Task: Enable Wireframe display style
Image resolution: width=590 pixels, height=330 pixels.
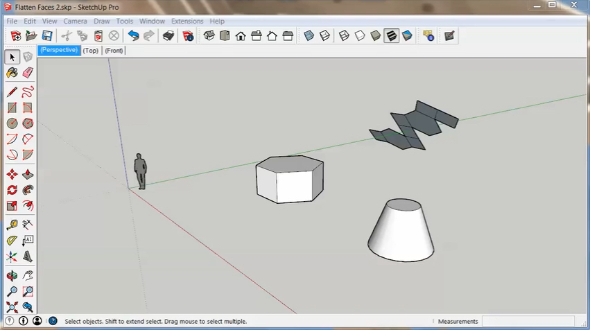Action: click(343, 35)
